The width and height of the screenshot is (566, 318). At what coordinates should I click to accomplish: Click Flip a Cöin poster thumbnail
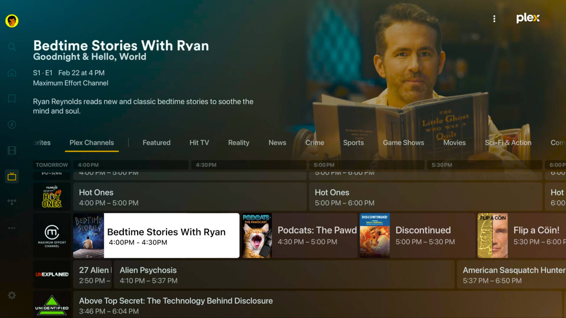pyautogui.click(x=492, y=235)
